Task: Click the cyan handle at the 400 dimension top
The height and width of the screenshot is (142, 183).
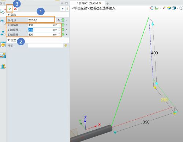Action: coord(153,24)
